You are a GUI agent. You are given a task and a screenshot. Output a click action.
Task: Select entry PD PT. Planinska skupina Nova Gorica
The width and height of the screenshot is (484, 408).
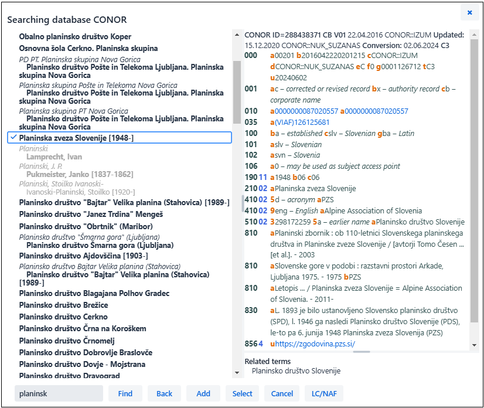point(80,59)
